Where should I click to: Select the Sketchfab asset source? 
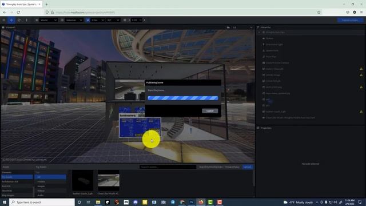tap(17, 191)
